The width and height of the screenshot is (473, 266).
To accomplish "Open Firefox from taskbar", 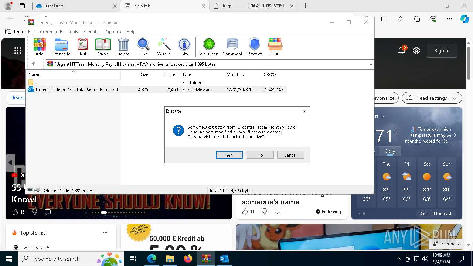I will point(188,259).
